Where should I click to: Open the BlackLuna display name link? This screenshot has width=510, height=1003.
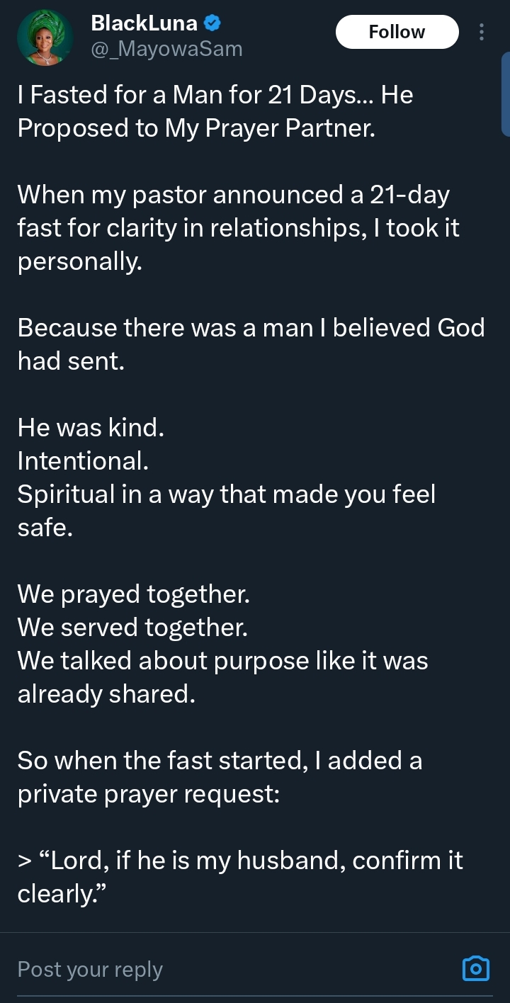pos(144,23)
